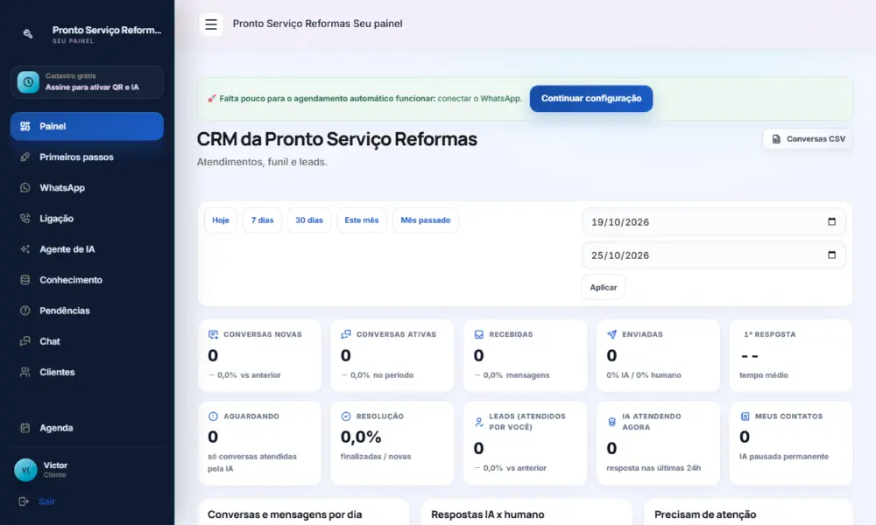Click the Recebidas inbox icon
The height and width of the screenshot is (525, 876).
point(479,334)
